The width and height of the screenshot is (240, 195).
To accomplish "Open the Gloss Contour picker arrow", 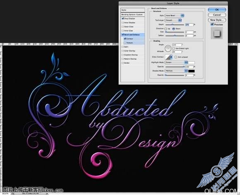I will [171, 57].
